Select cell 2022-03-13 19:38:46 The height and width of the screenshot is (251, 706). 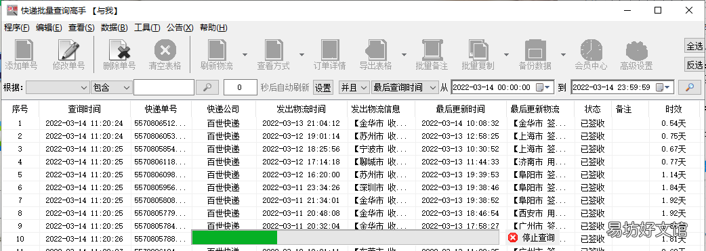[460, 187]
